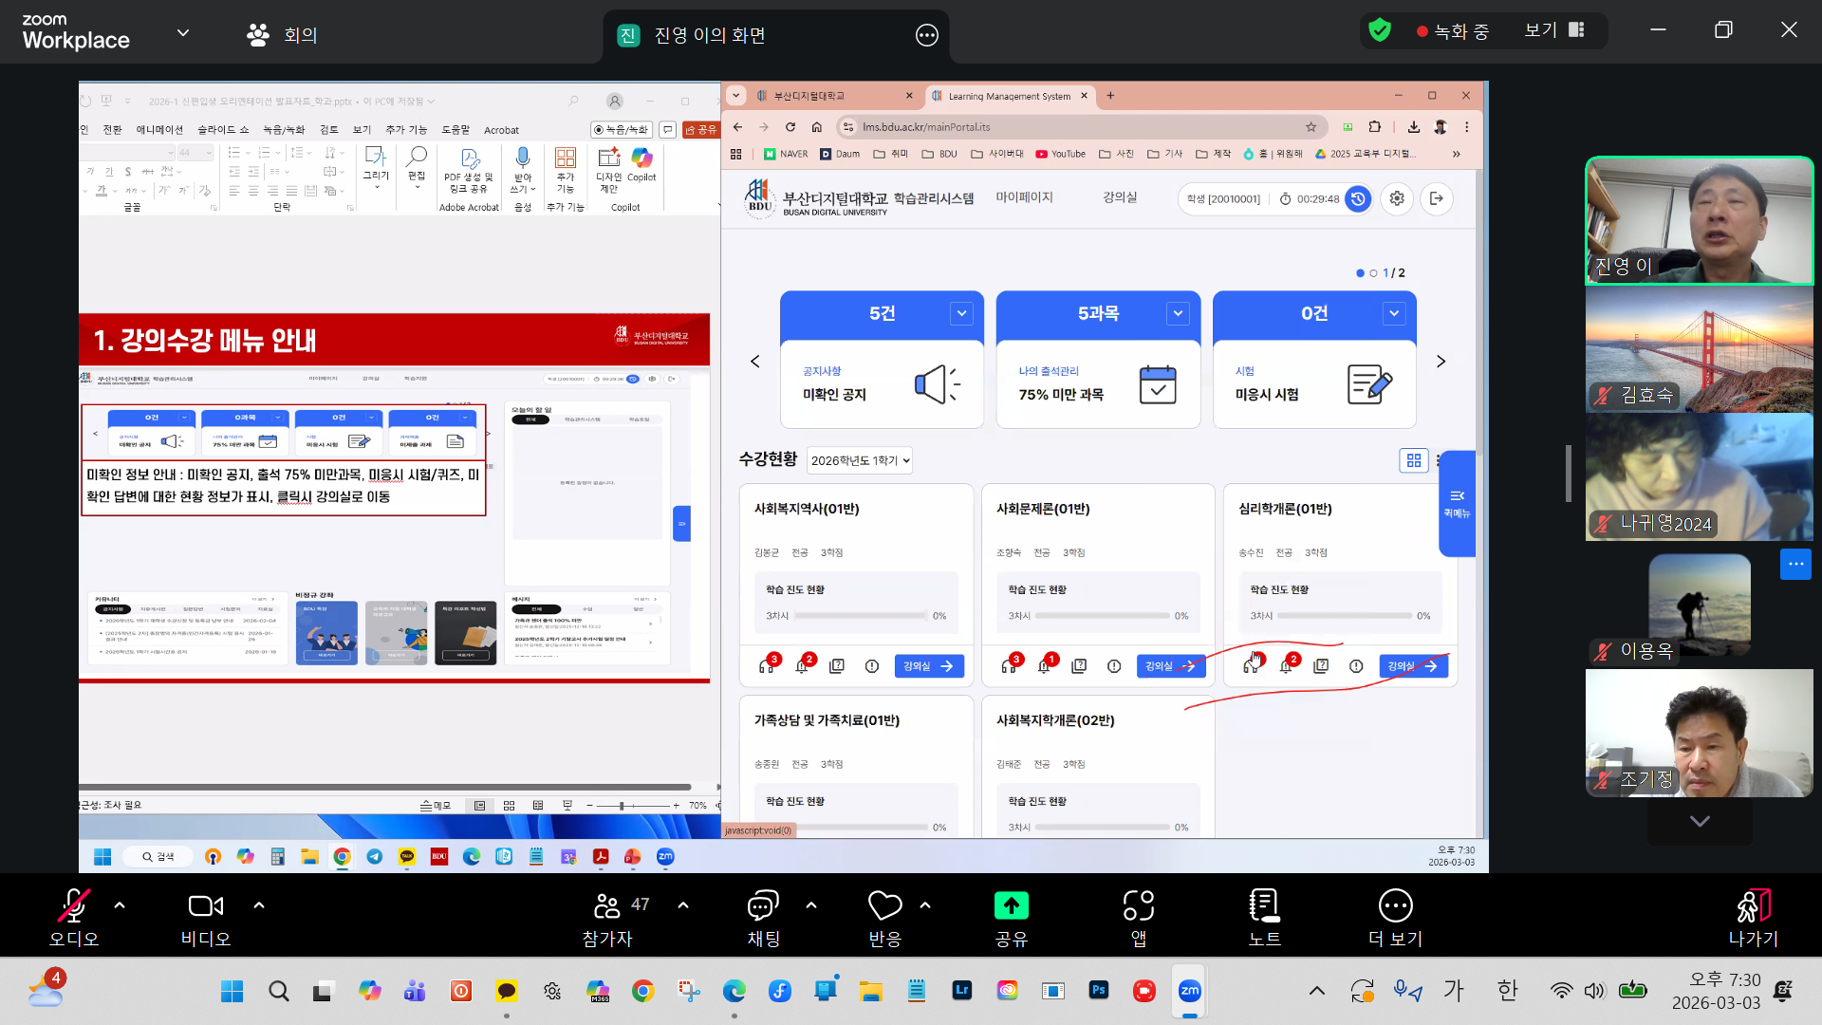The height and width of the screenshot is (1025, 1822).
Task: Click the green encryption shield icon
Action: (1380, 30)
